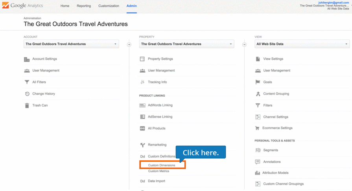
Task: Open the AdWords Linking link
Action: 160,105
